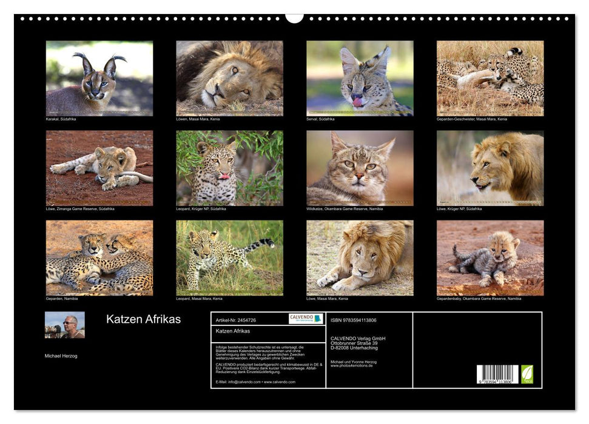Click caption 'Karakal, Südafrika'
Image resolution: width=589 pixels, height=424 pixels.
61,119
